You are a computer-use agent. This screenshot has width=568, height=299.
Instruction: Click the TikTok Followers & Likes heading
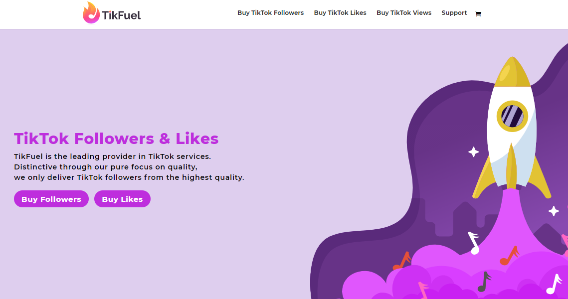[116, 139]
